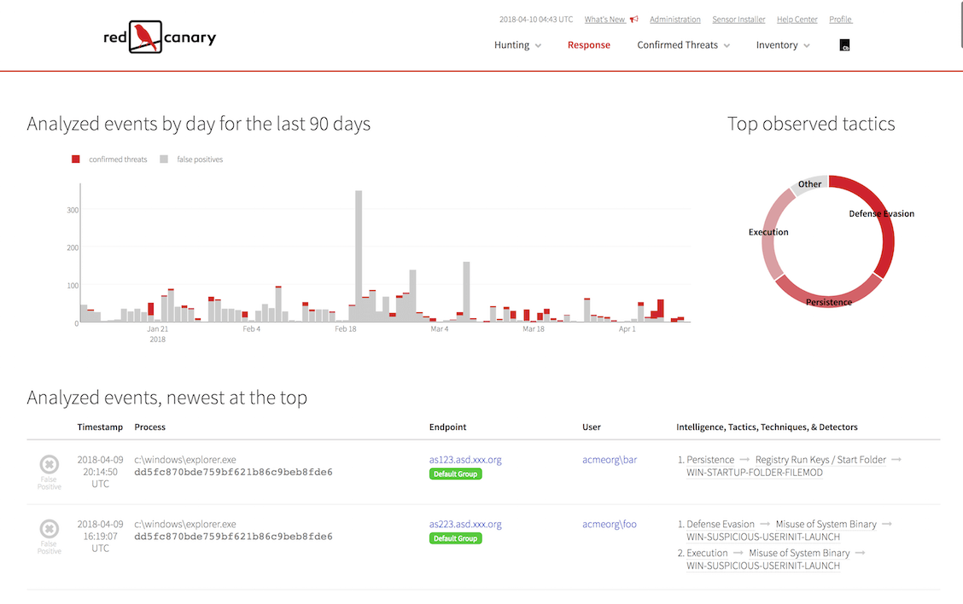Screen dimensions: 963x604
Task: Click False Positive icon for as223 event
Action: pyautogui.click(x=50, y=530)
